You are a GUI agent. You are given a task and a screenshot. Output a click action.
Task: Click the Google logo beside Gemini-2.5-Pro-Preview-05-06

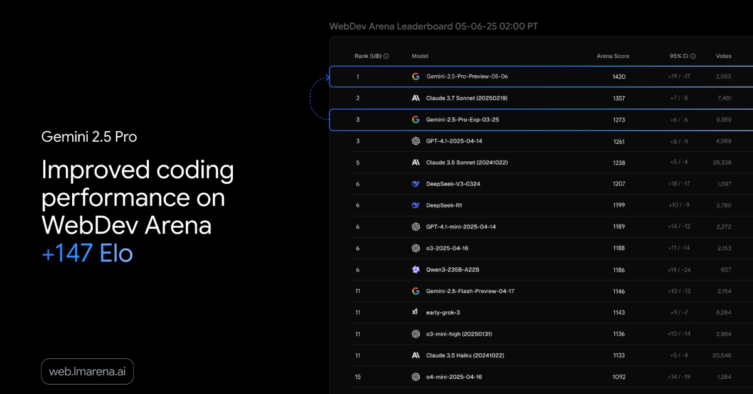(x=415, y=77)
